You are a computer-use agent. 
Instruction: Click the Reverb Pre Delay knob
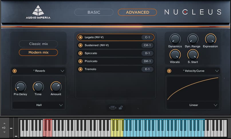20,87
